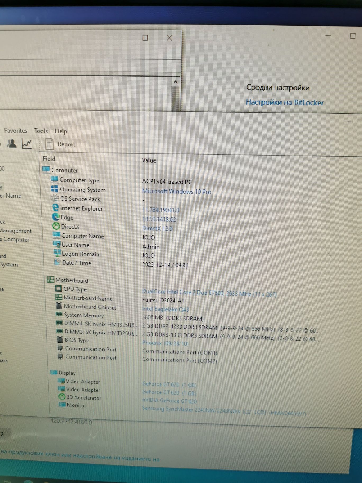Click the System Memory RAM icon

[59, 314]
